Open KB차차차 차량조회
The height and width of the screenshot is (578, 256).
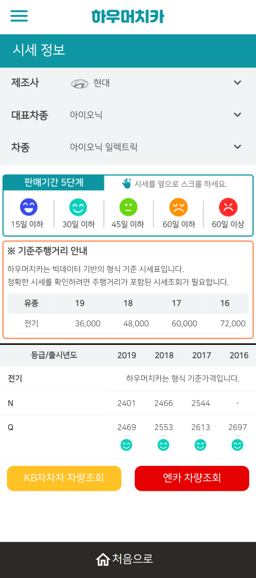pyautogui.click(x=64, y=478)
